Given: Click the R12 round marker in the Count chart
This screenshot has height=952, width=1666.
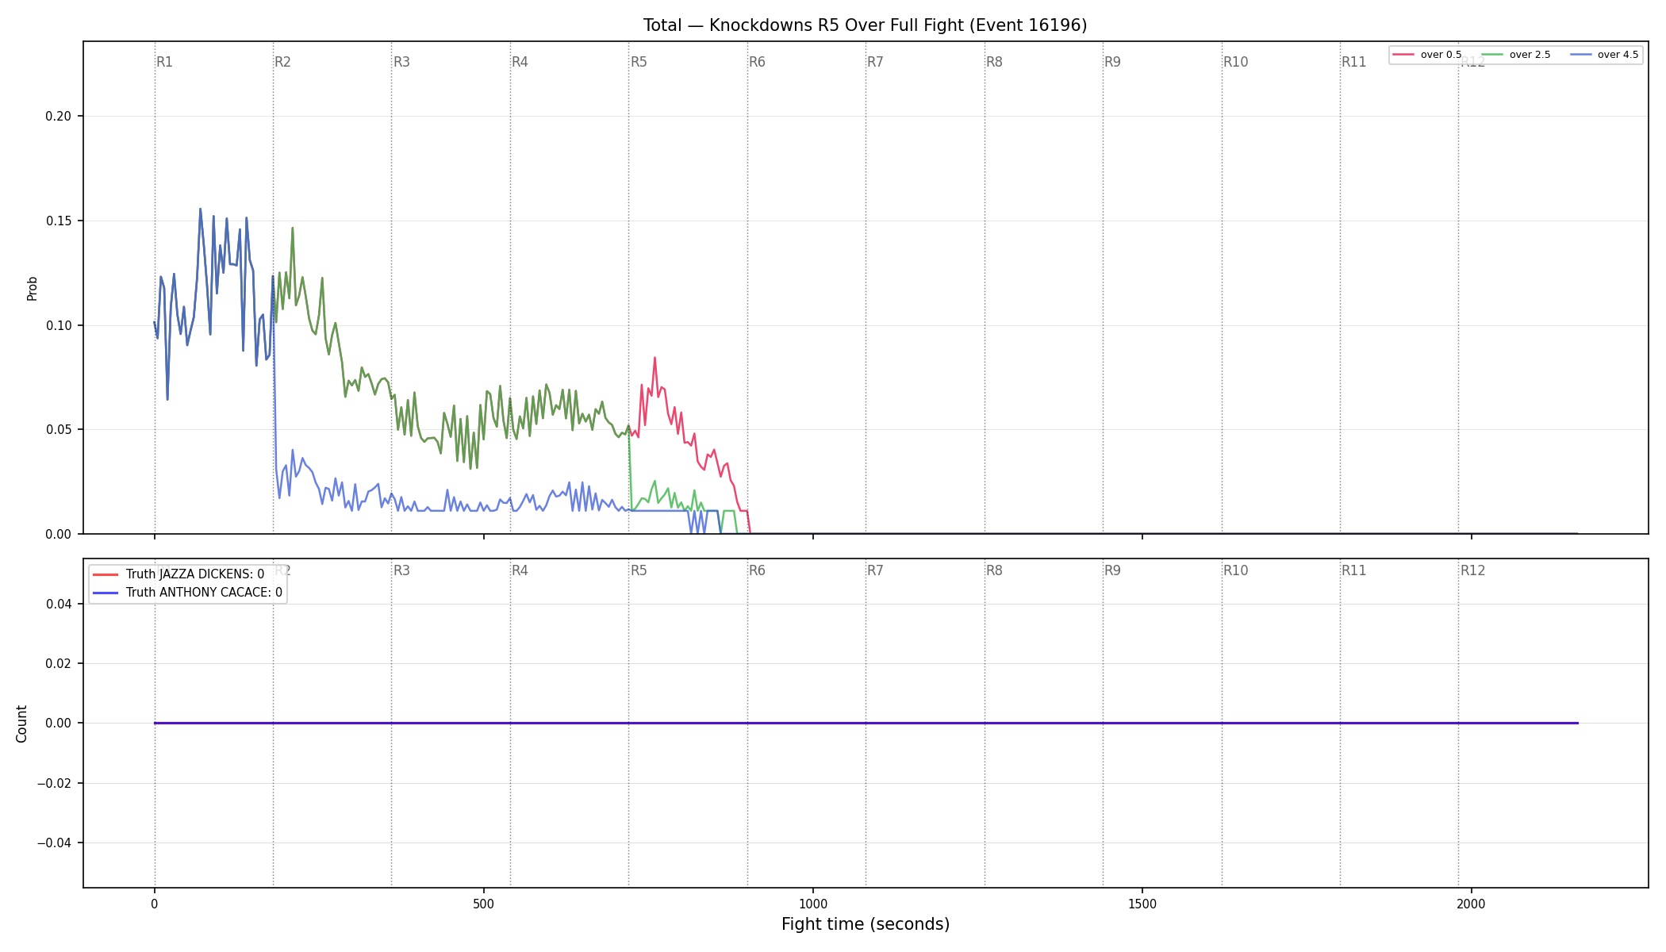Looking at the screenshot, I should [x=1472, y=570].
